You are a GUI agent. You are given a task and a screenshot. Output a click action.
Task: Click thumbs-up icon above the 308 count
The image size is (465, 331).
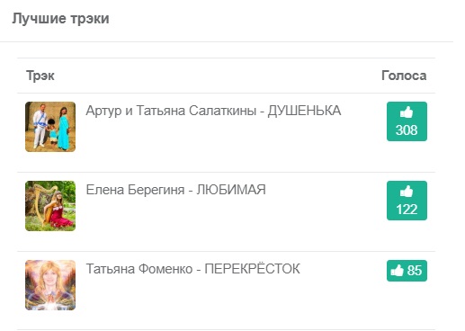[407, 112]
